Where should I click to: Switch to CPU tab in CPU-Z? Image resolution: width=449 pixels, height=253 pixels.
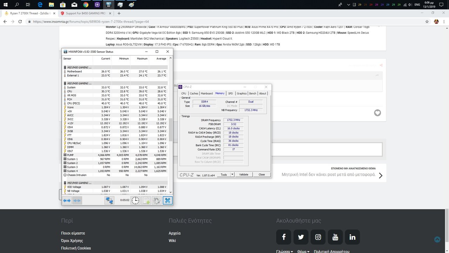click(183, 93)
